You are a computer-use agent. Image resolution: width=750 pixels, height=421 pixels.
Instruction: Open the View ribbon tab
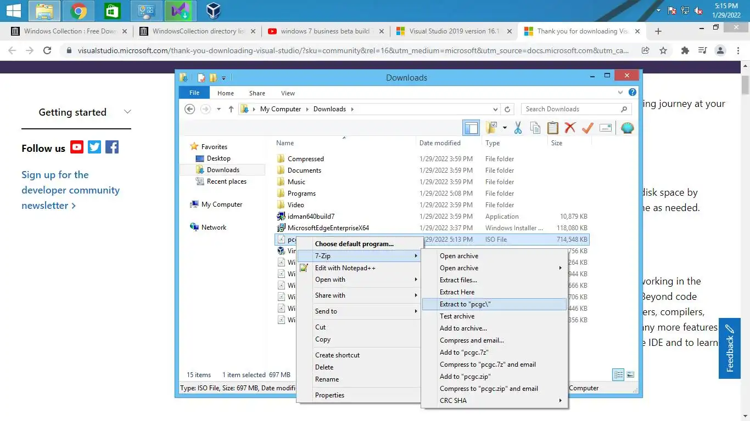click(x=288, y=93)
